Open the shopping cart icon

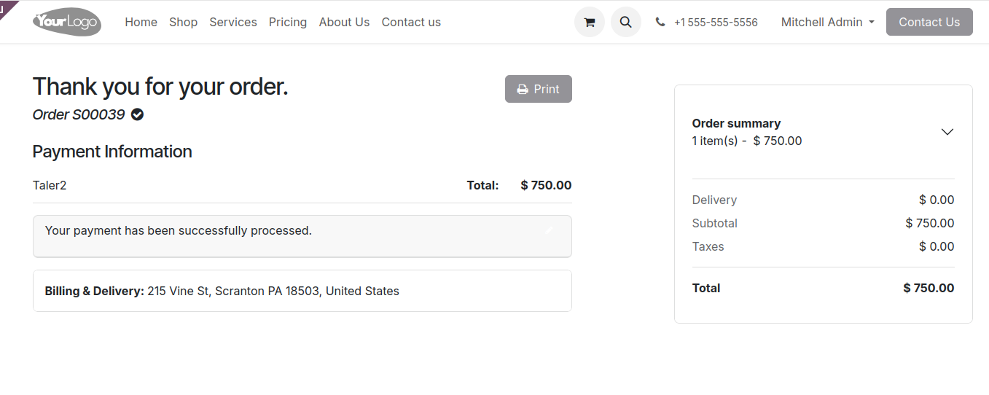pyautogui.click(x=590, y=22)
